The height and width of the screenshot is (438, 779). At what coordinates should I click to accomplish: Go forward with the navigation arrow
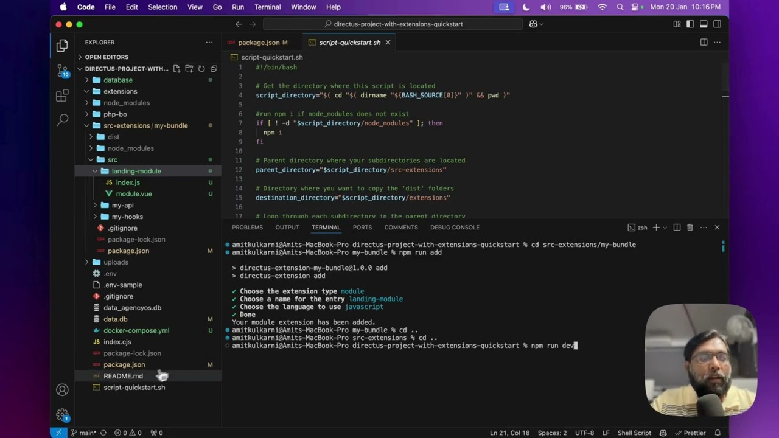tap(253, 24)
